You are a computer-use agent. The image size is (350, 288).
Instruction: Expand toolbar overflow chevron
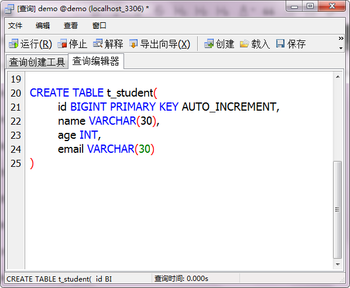(341, 39)
